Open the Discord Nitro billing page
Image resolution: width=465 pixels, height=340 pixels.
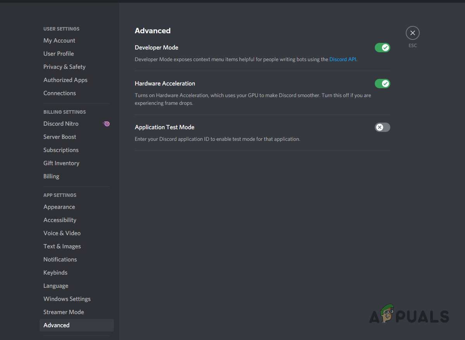(x=61, y=124)
